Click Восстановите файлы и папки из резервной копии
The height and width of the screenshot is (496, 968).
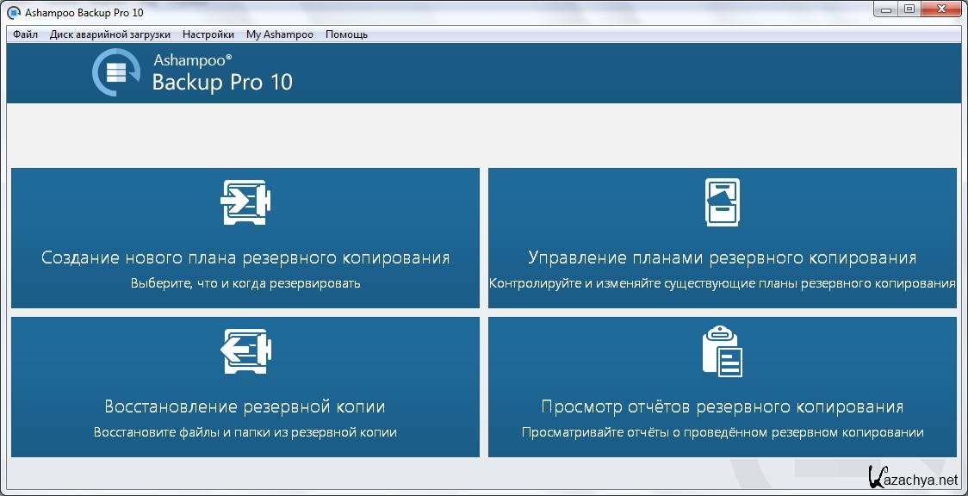tap(245, 432)
